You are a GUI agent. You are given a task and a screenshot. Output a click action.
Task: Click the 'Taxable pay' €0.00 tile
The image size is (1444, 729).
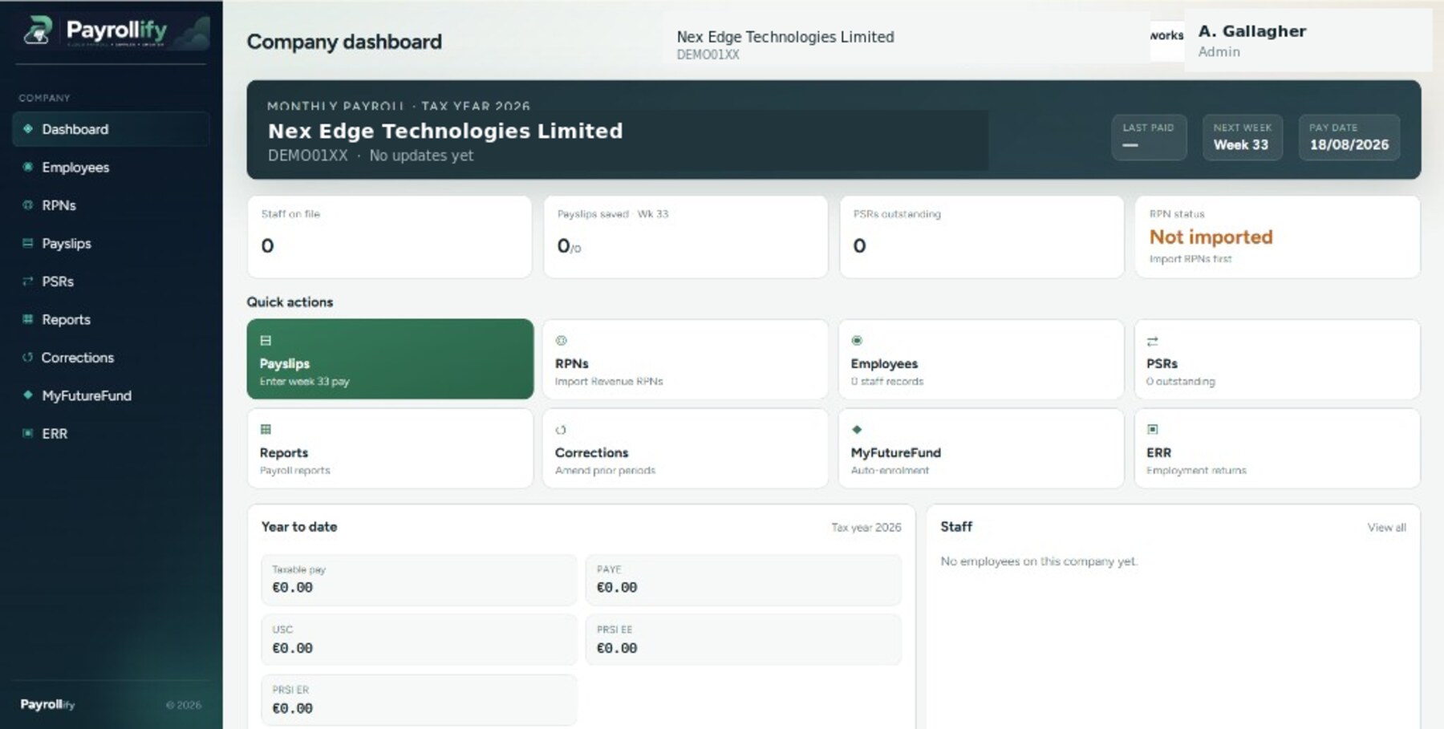click(419, 580)
